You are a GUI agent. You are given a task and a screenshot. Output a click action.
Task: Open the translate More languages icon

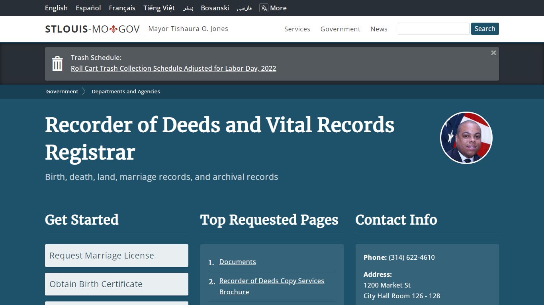(x=264, y=8)
